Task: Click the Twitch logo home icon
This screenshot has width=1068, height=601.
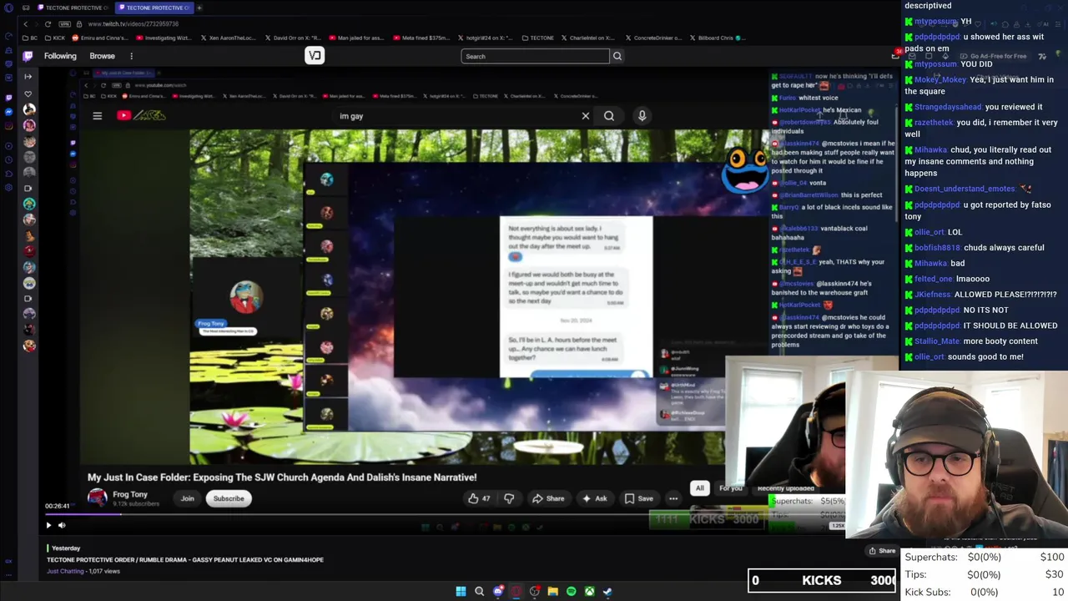Action: tap(28, 56)
